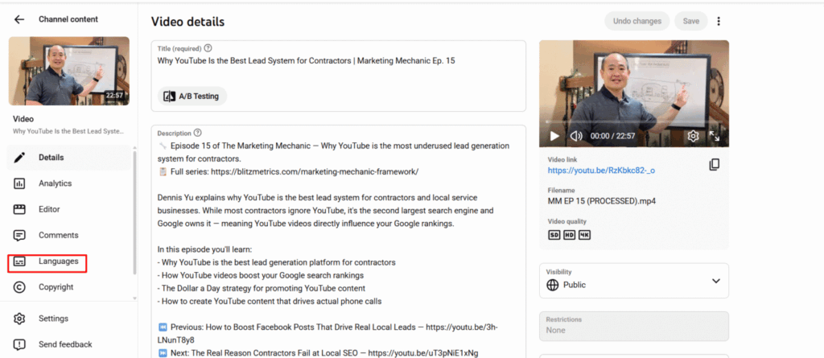Open the three-dot more options menu
This screenshot has width=824, height=358.
(719, 21)
